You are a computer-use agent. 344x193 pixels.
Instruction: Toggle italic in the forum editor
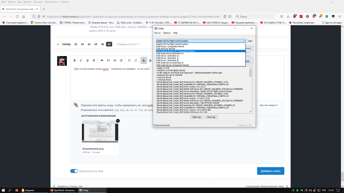click(x=81, y=60)
